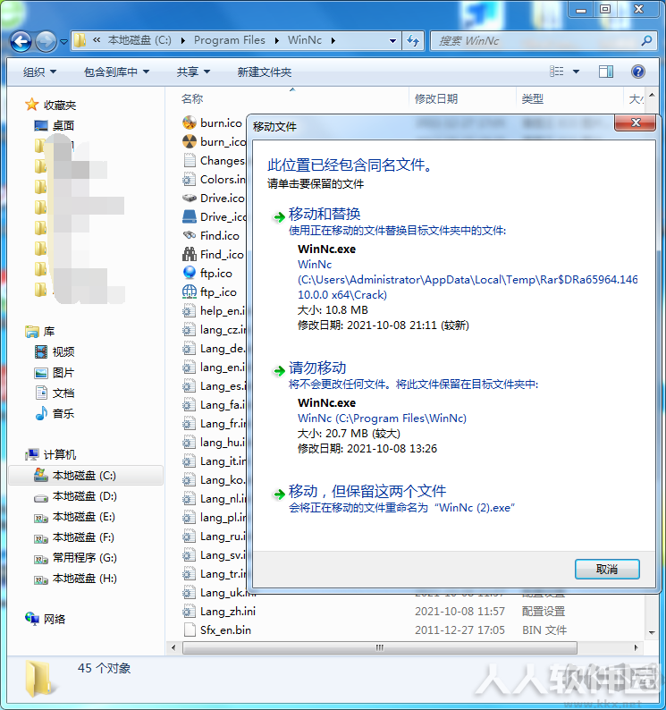Sort by the 类型 column header
The image size is (666, 710).
coord(533,98)
